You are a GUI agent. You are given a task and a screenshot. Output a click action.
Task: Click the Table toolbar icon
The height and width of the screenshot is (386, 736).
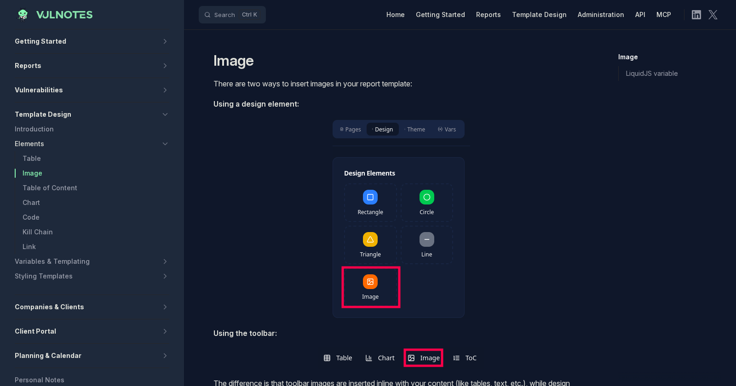327,358
